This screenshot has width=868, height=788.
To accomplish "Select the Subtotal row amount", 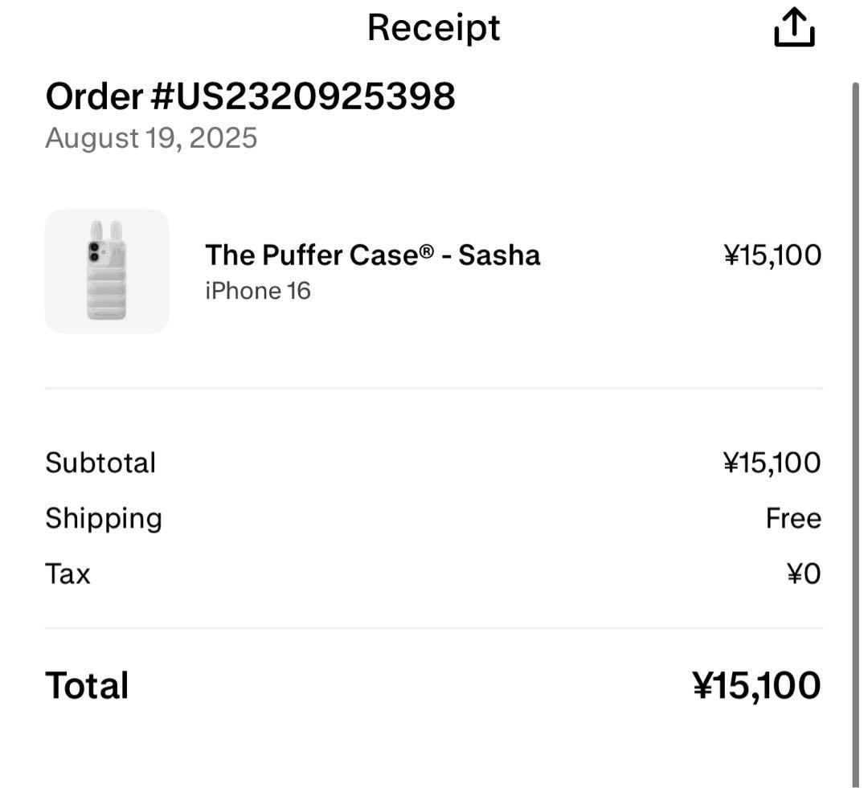I will point(772,463).
